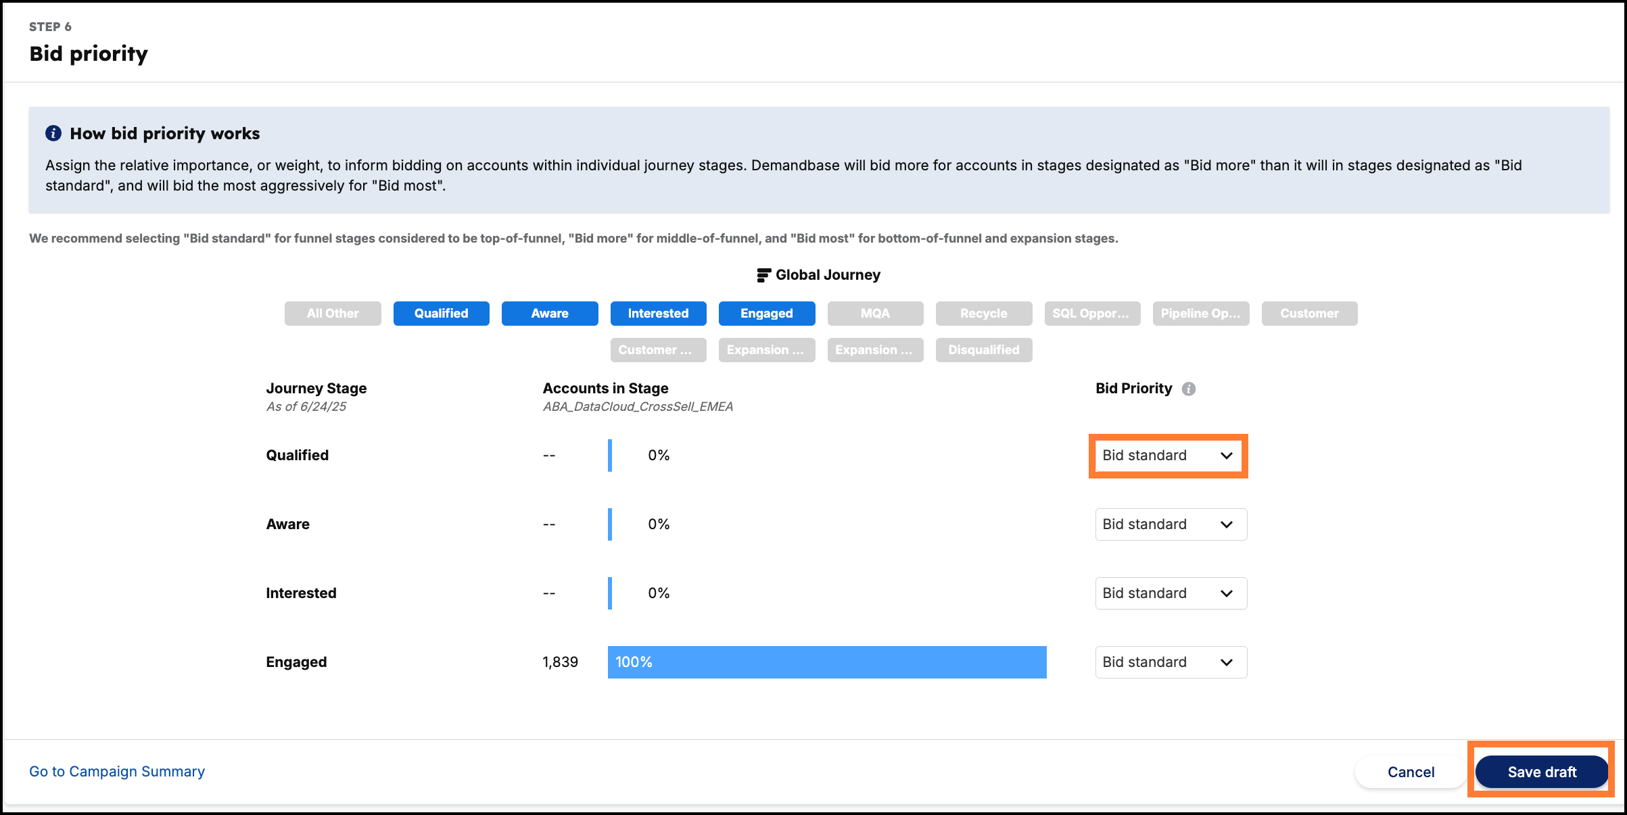Click the 1,839 accounts count for Engaged
This screenshot has width=1627, height=815.
[561, 662]
